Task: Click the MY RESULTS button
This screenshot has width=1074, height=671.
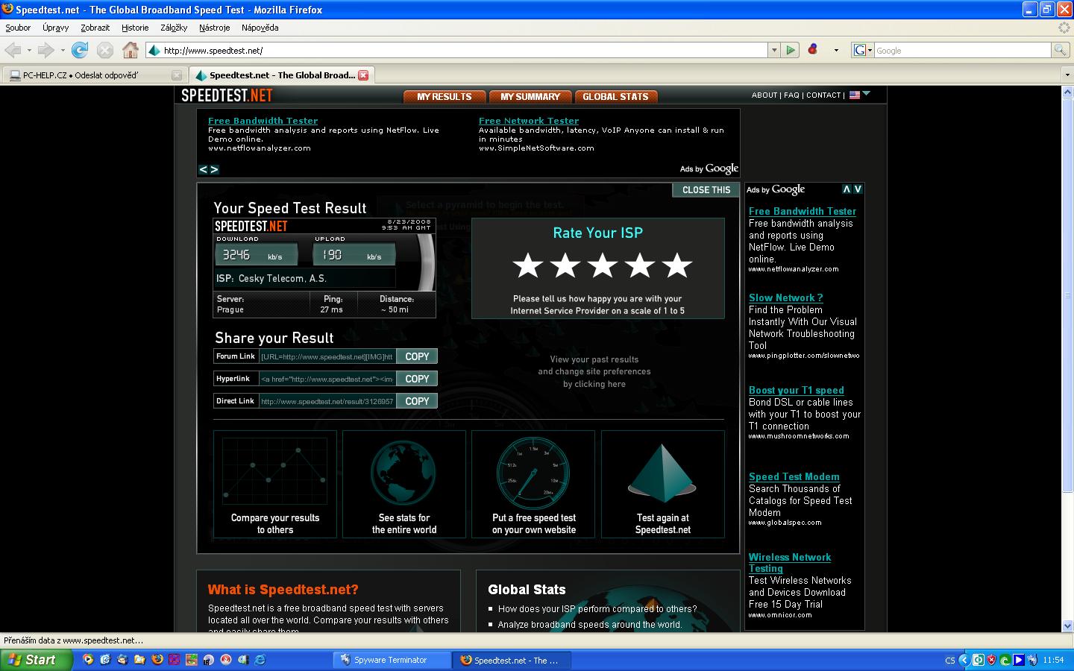Action: click(445, 96)
